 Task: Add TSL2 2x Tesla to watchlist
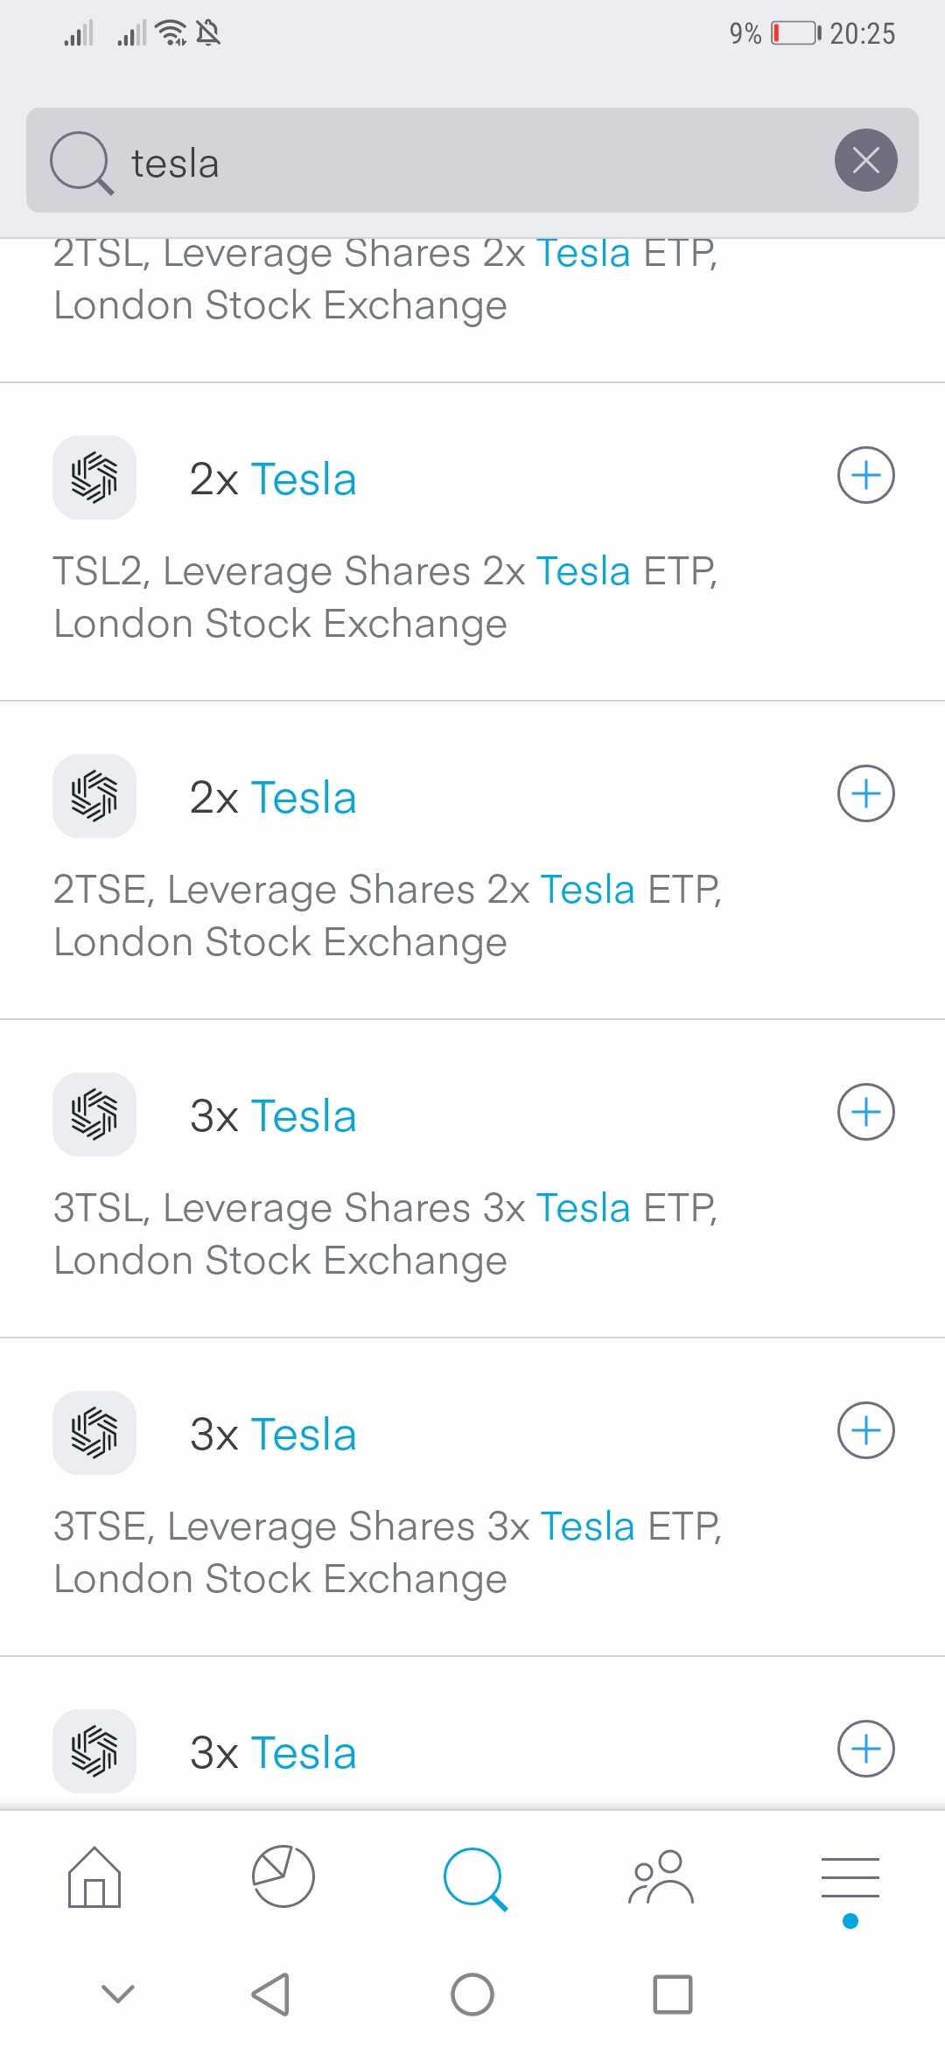pyautogui.click(x=865, y=476)
